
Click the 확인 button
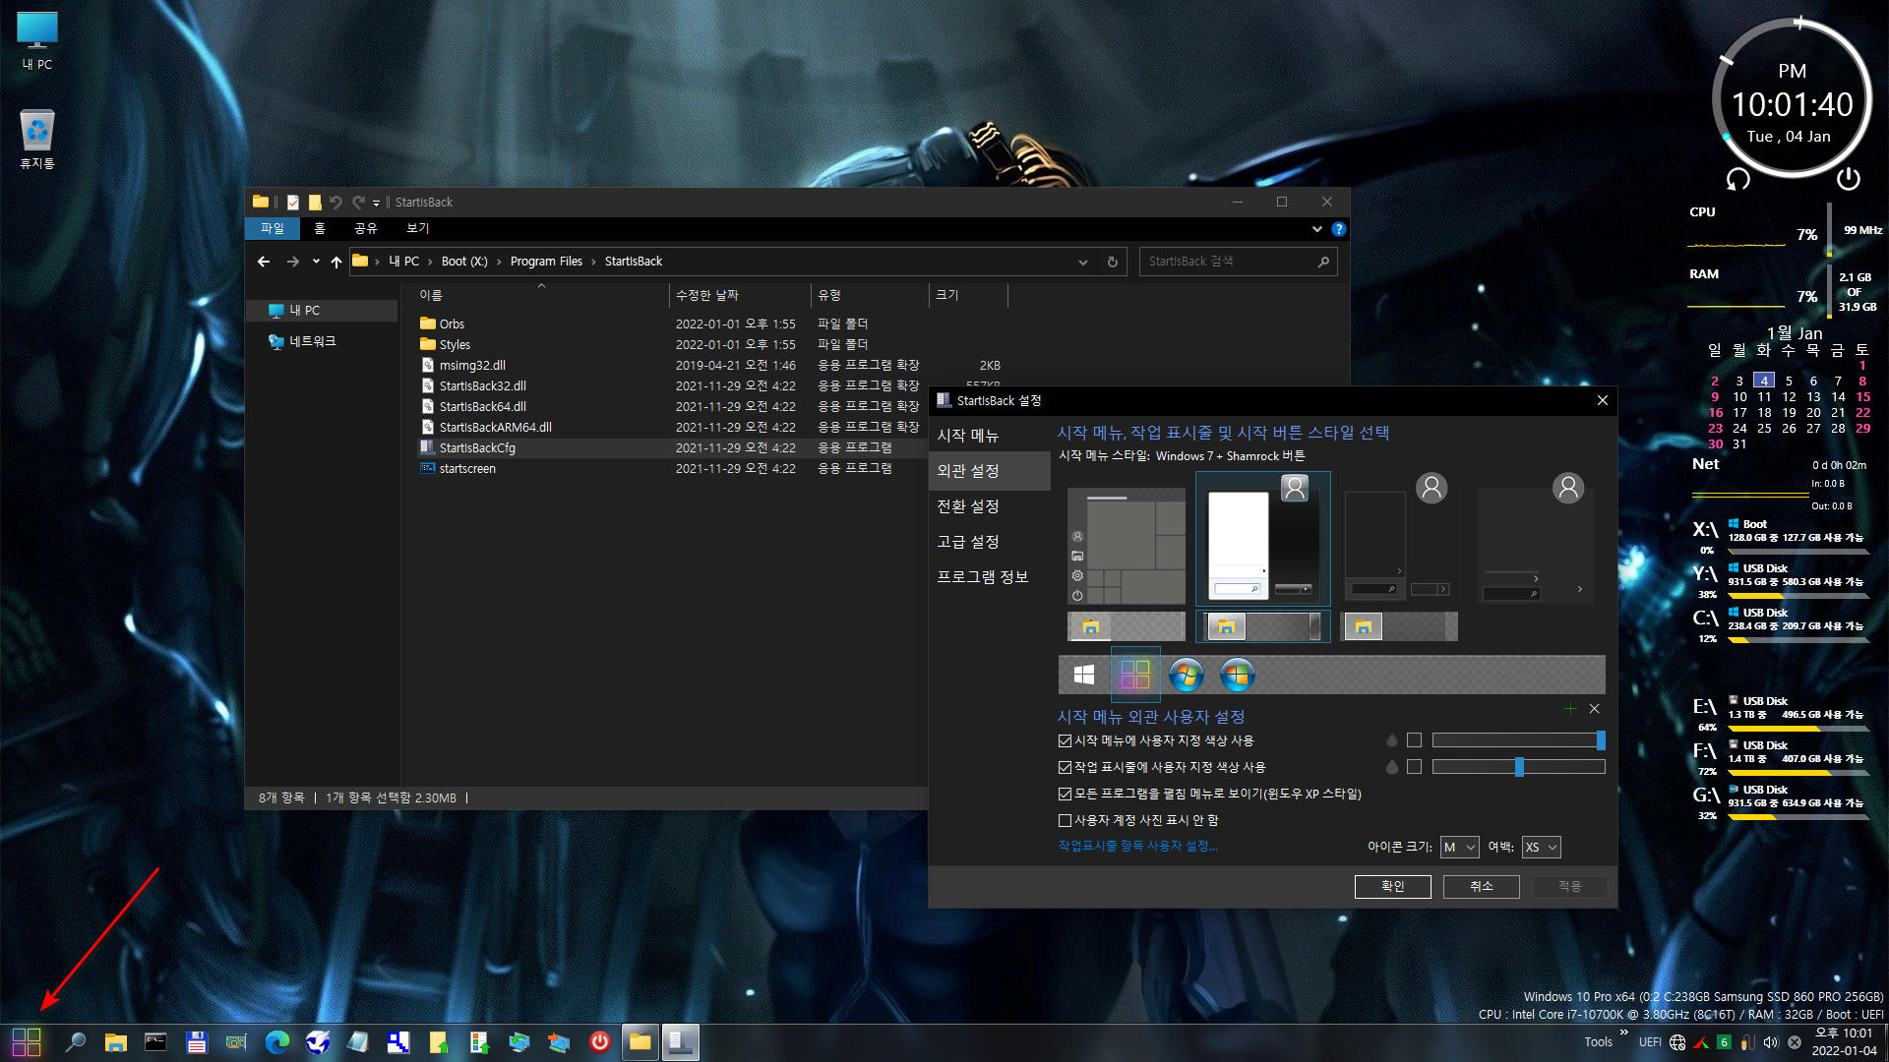[x=1392, y=886]
